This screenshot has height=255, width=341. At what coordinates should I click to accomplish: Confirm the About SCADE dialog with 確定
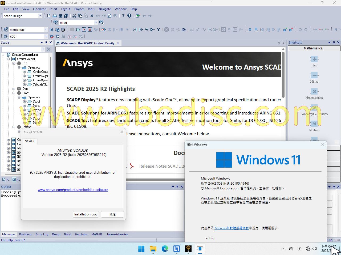coord(112,214)
